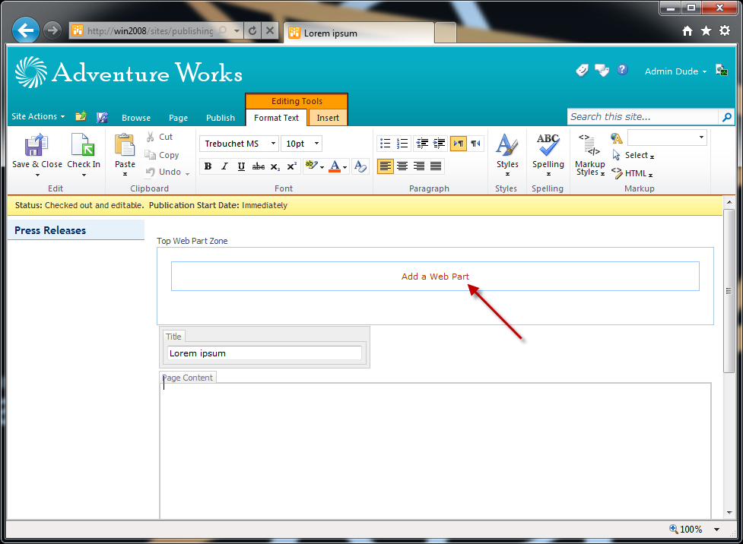Expand the Trebuchet MS font dropdown
The width and height of the screenshot is (743, 544).
pyautogui.click(x=274, y=144)
